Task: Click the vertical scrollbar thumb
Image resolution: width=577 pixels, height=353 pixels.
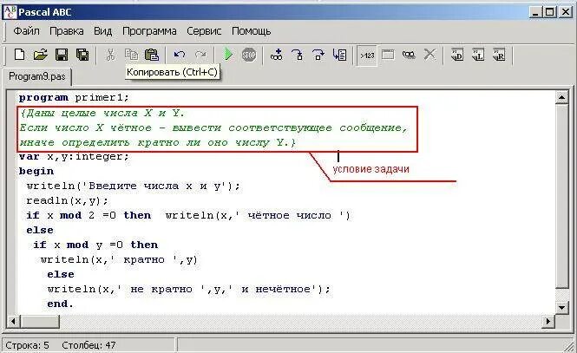Action: coord(561,196)
